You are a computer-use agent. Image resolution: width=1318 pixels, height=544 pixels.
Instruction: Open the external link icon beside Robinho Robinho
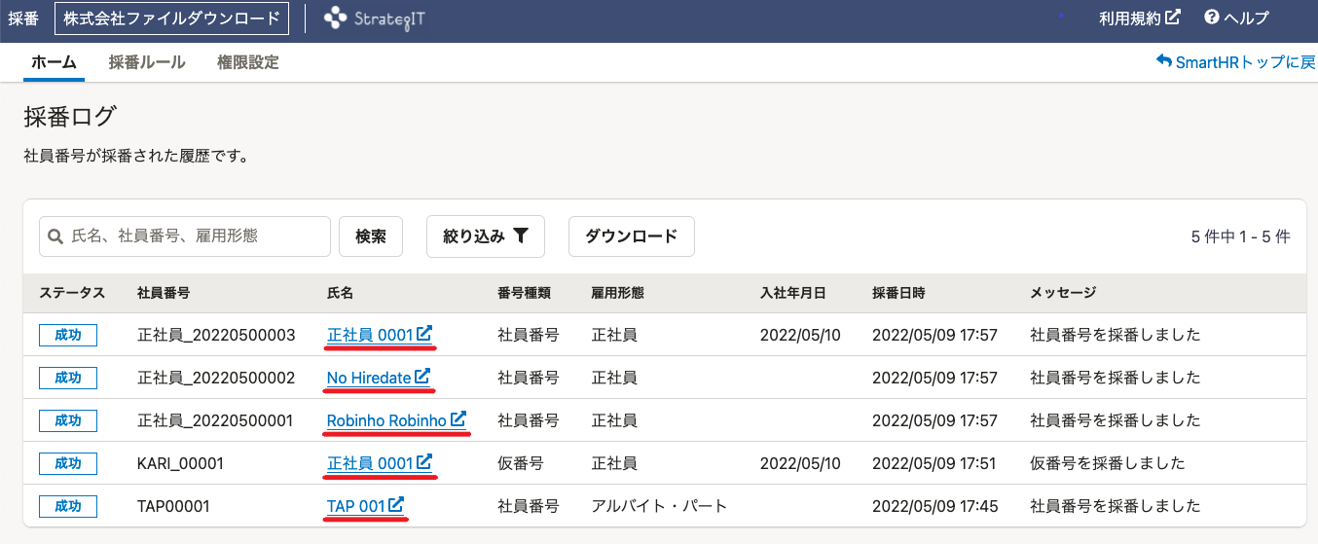458,419
